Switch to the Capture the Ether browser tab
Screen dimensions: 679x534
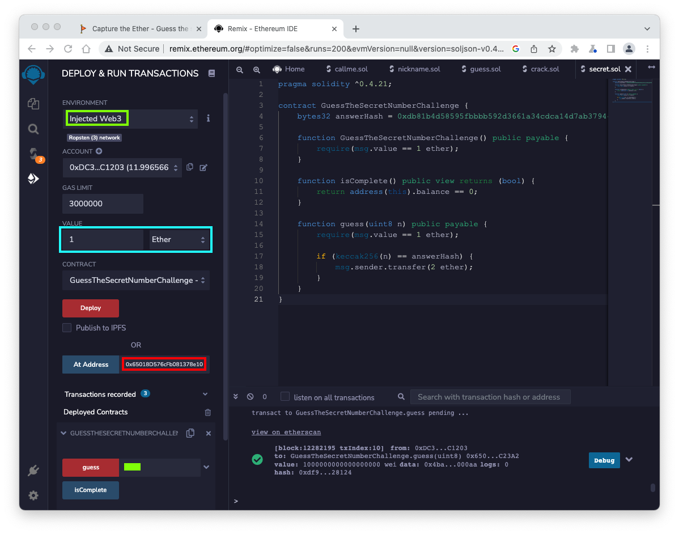(x=139, y=28)
